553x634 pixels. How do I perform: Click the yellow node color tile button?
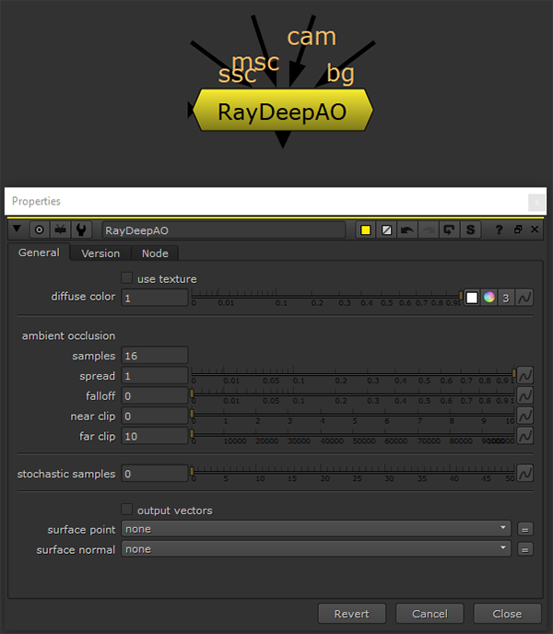coord(366,229)
